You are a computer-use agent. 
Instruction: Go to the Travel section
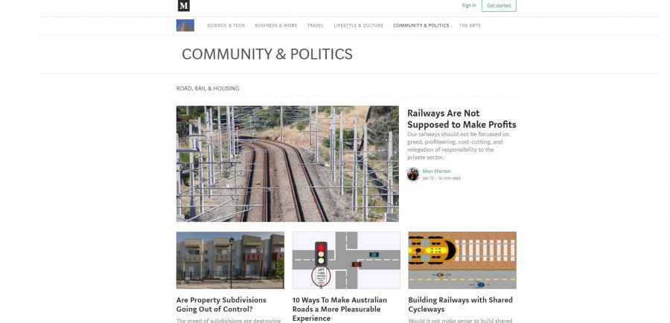coord(316,25)
